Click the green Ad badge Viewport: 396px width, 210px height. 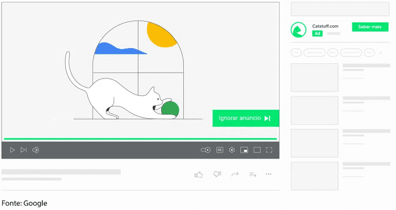317,33
